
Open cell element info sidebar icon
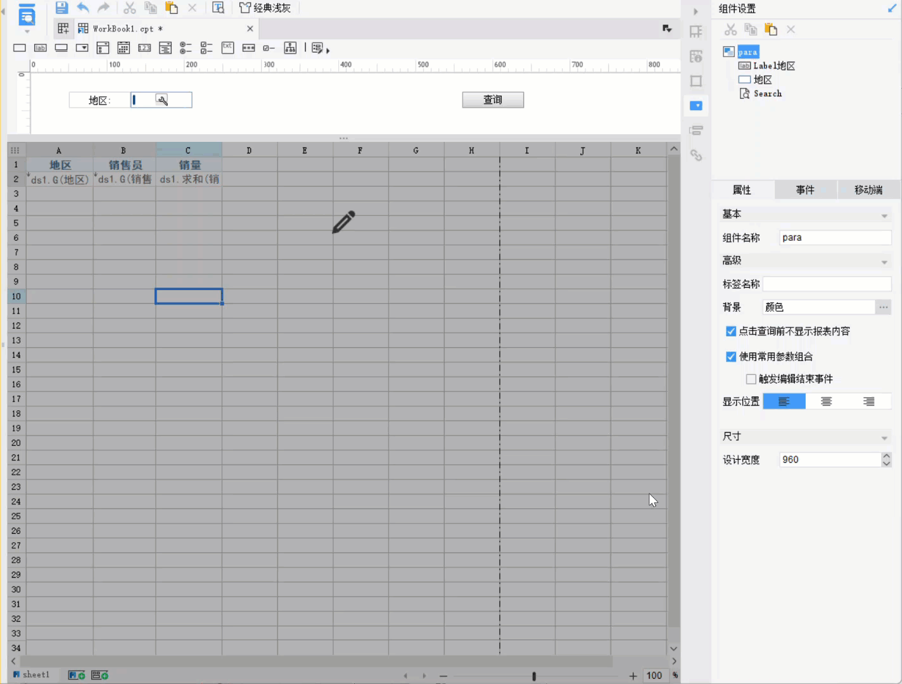point(696,56)
